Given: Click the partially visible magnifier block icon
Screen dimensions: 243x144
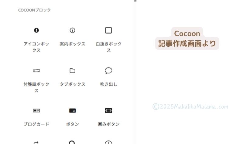Looking at the screenshot, I should point(72,142).
